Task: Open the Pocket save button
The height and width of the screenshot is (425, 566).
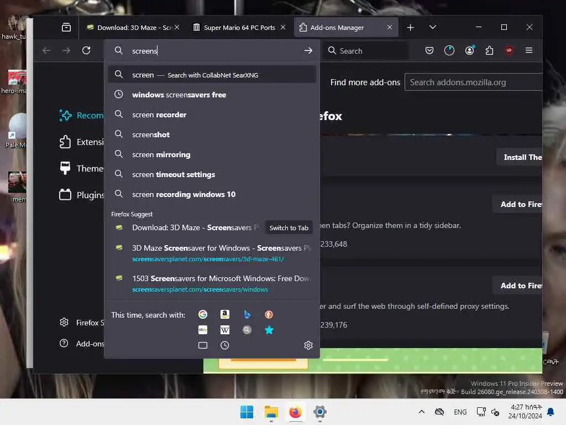Action: (429, 50)
